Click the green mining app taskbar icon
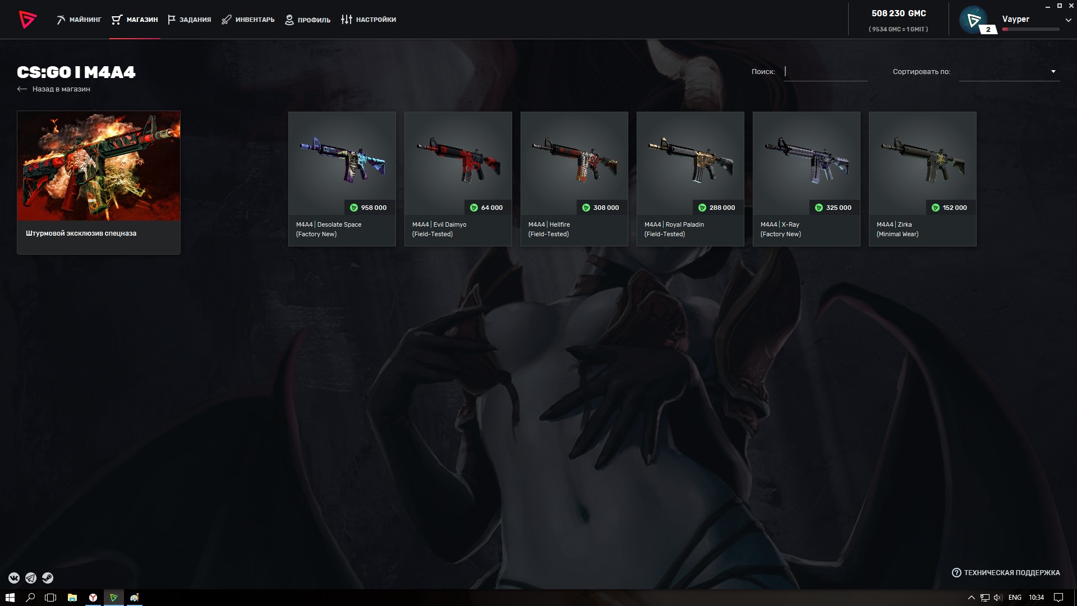Viewport: 1077px width, 606px height. (113, 598)
